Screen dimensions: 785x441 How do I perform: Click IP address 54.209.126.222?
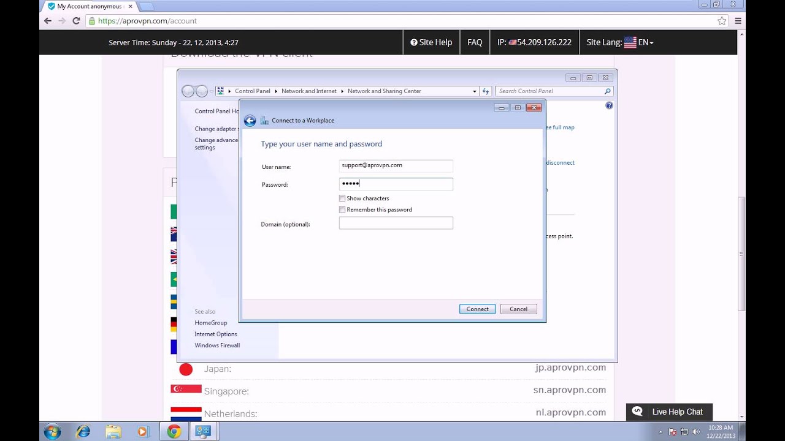click(x=545, y=42)
